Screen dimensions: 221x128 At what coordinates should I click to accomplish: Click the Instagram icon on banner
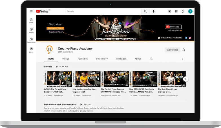pyautogui.click(x=190, y=38)
